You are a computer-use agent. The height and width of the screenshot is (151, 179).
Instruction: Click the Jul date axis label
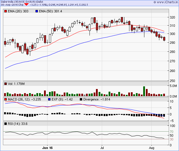[102, 148]
